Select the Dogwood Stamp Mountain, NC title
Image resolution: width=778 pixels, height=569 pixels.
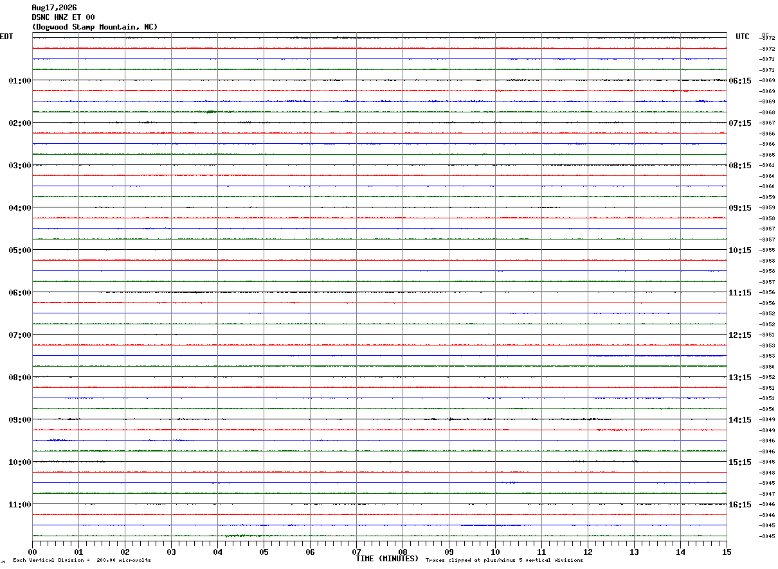pos(95,27)
